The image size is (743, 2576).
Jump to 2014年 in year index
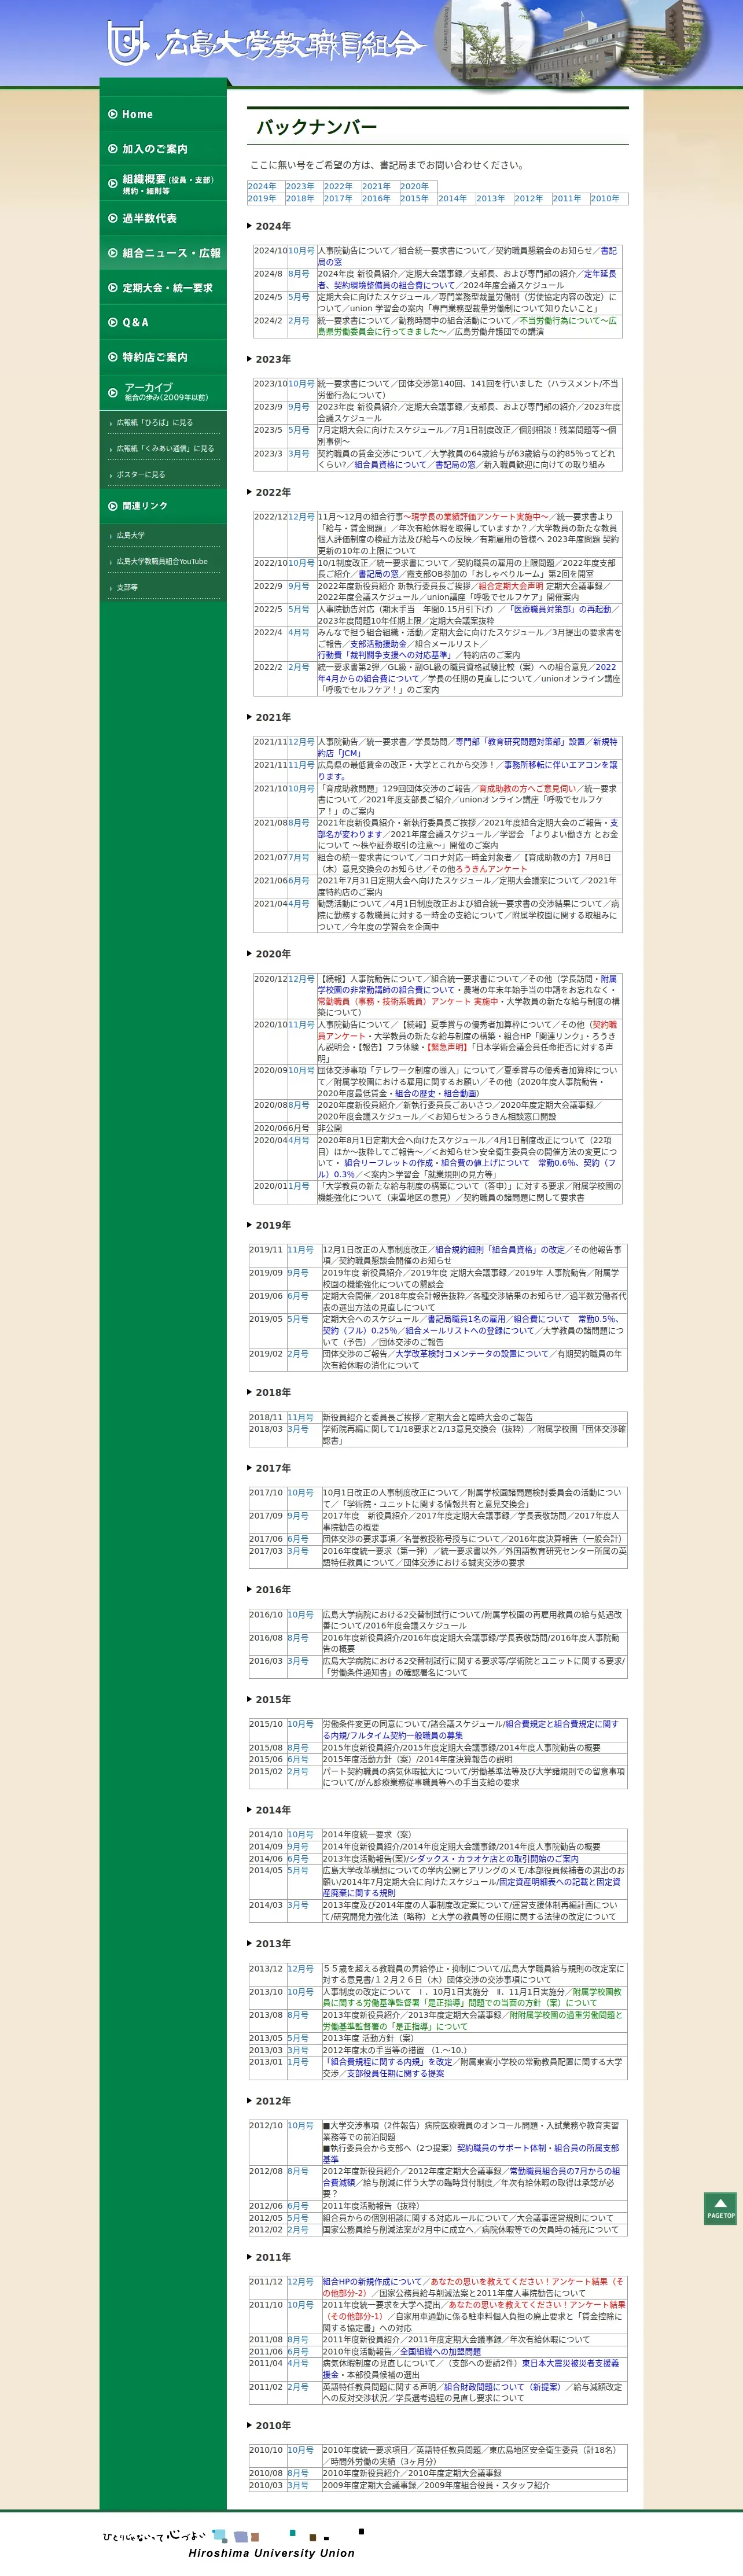[452, 198]
